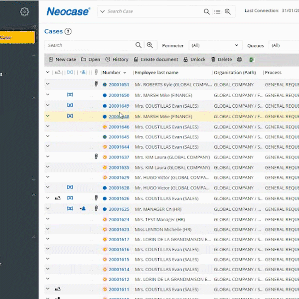This screenshot has height=299, width=299.
Task: Click the print icon next to Delete
Action: [x=239, y=59]
